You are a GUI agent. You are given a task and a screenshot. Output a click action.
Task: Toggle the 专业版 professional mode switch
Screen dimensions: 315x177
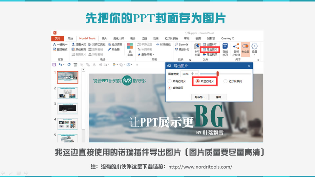pyautogui.click(x=245, y=47)
